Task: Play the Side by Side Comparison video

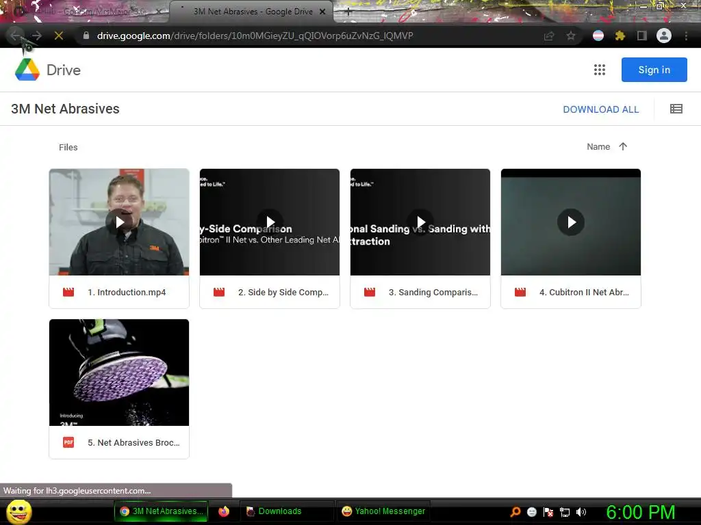Action: coord(270,222)
